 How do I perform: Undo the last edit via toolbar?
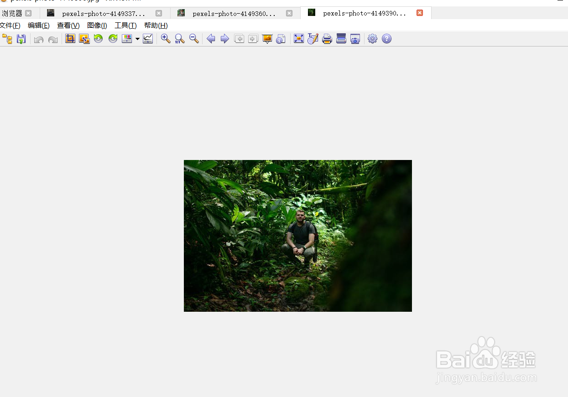(39, 39)
